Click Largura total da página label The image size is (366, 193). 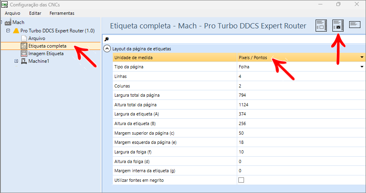tap(137, 95)
